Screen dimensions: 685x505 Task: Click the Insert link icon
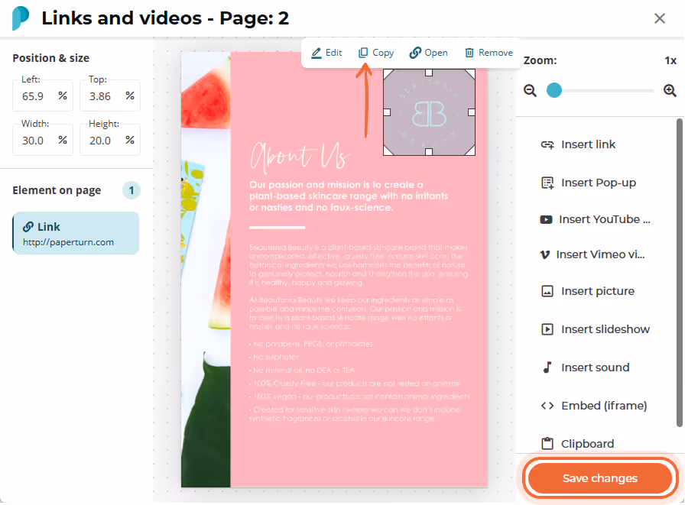547,144
